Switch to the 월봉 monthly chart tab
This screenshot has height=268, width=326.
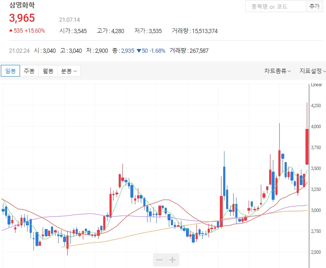point(48,71)
